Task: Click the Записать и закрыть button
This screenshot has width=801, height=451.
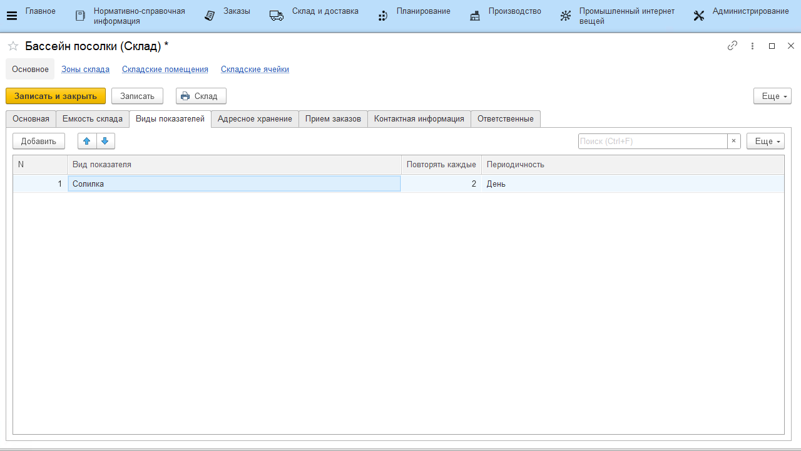Action: (56, 96)
